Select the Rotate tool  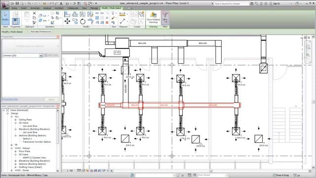(x=82, y=21)
